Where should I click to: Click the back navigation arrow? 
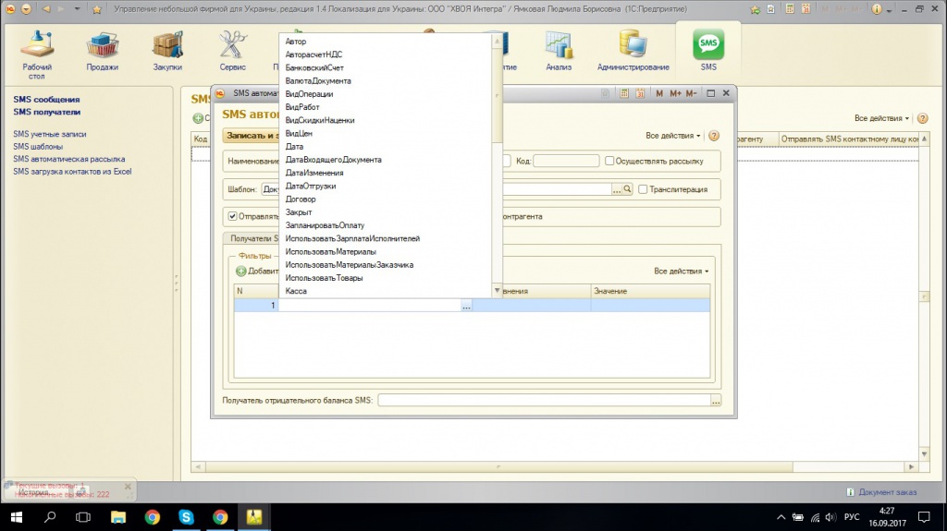tap(46, 9)
